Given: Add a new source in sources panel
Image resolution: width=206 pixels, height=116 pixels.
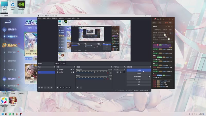Looking at the screenshot, I should [57, 87].
